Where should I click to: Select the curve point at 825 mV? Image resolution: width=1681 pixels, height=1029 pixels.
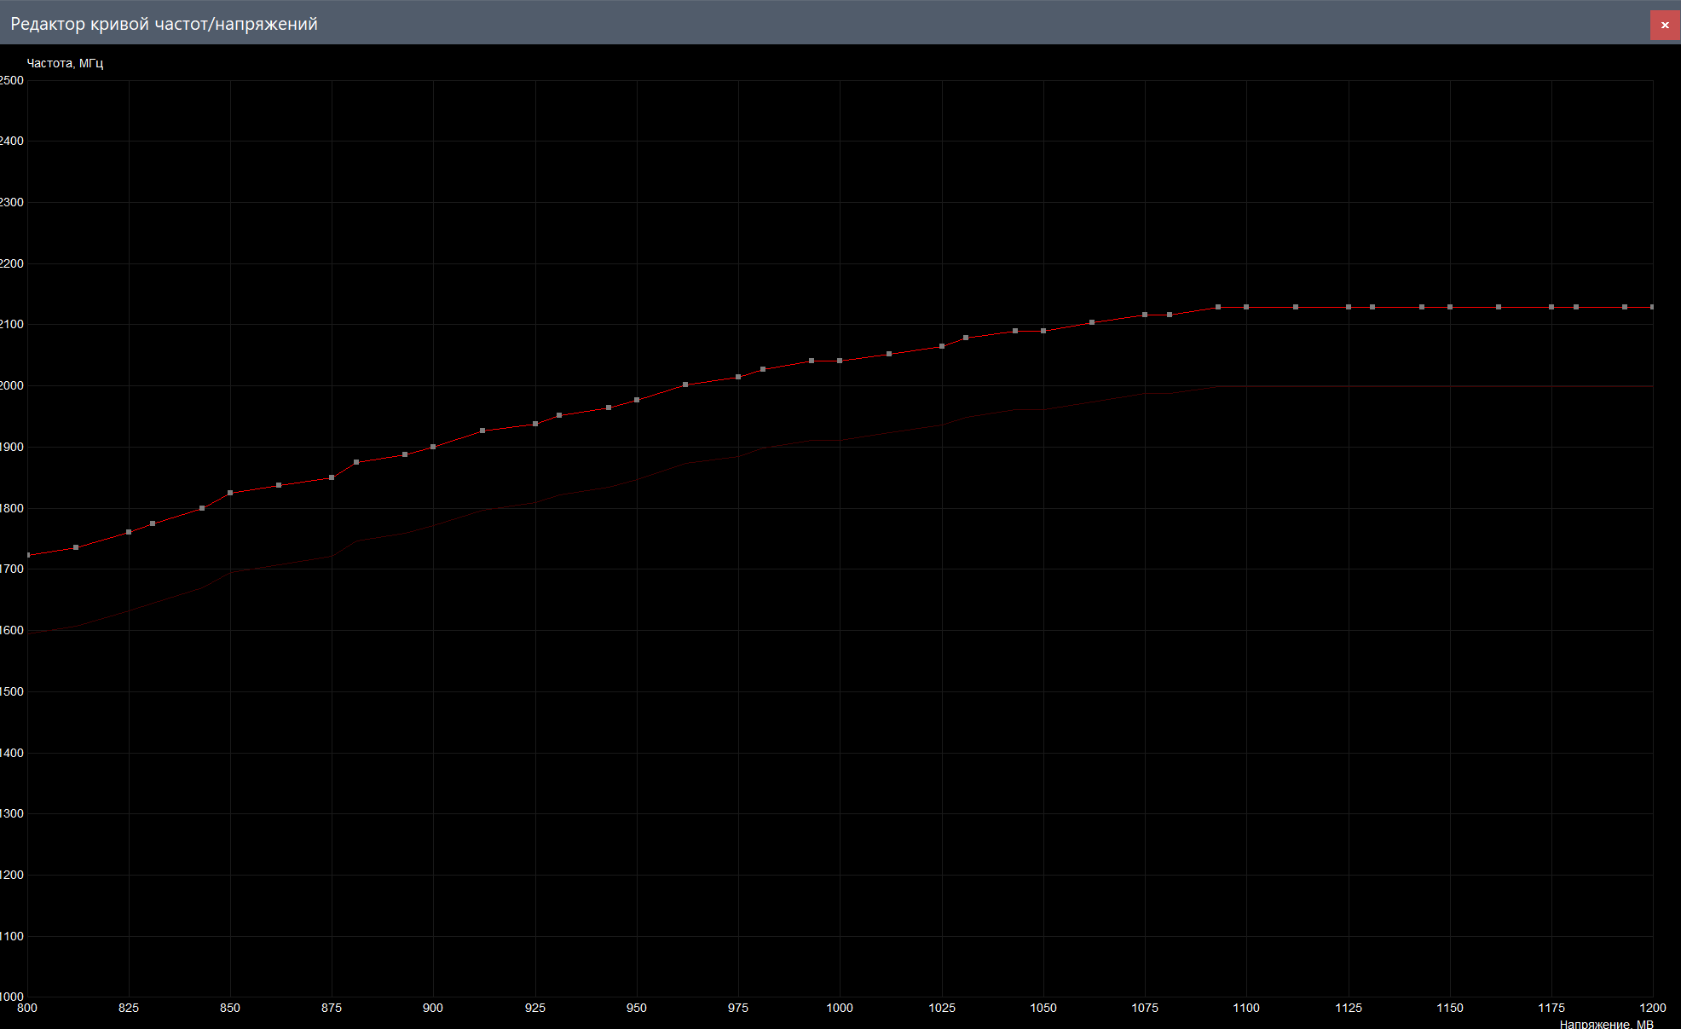click(x=129, y=532)
